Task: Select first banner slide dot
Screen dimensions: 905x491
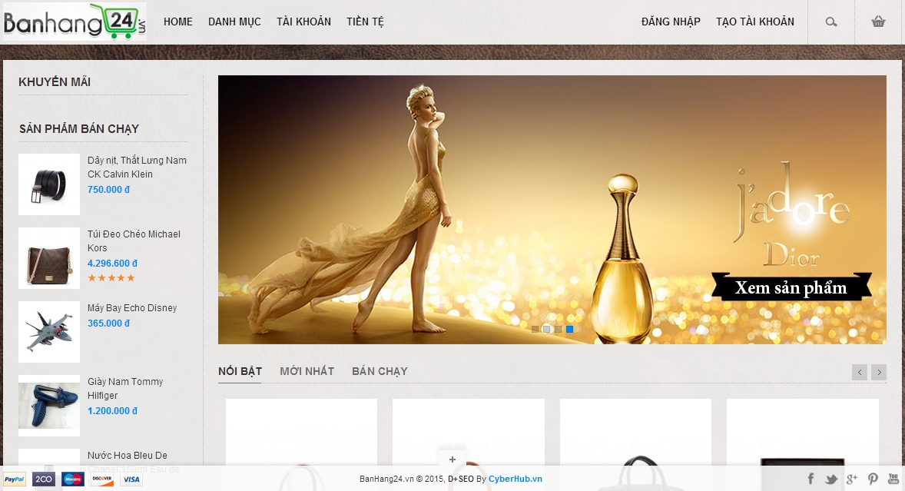Action: pyautogui.click(x=535, y=330)
